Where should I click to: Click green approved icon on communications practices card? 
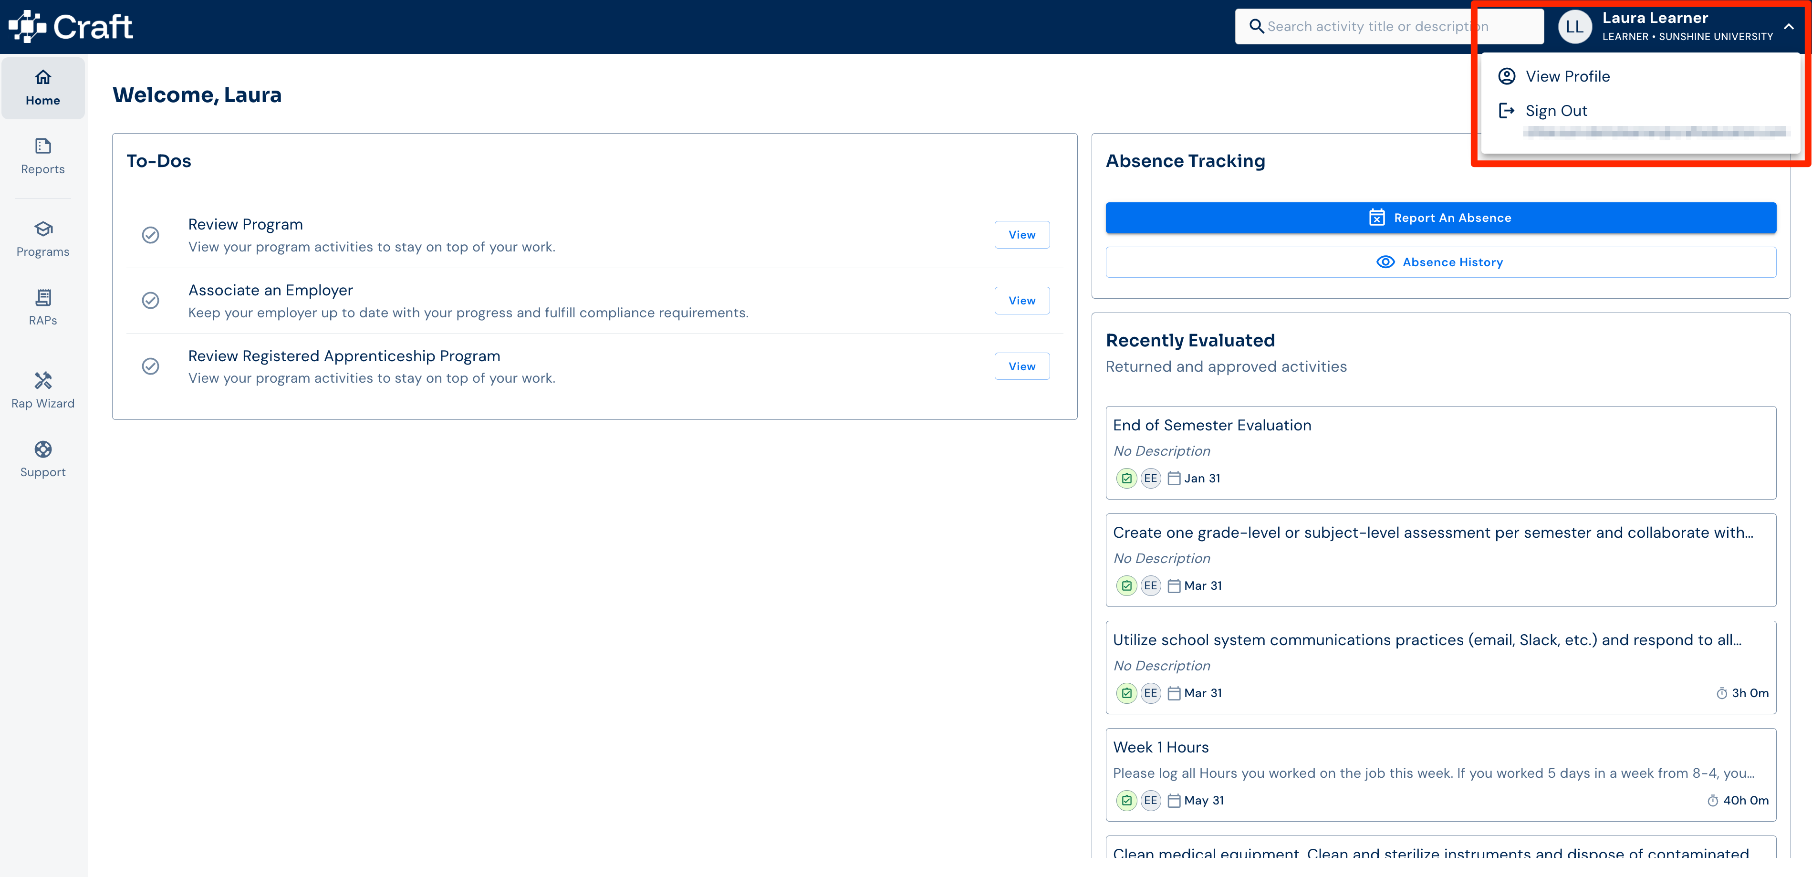(1127, 693)
